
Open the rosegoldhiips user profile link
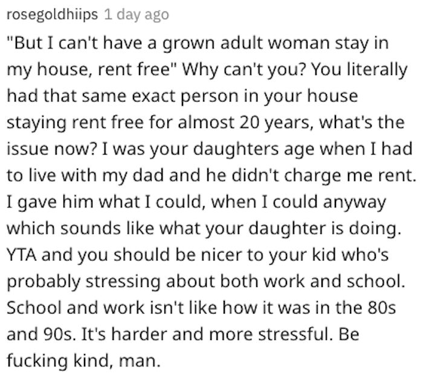pyautogui.click(x=52, y=14)
